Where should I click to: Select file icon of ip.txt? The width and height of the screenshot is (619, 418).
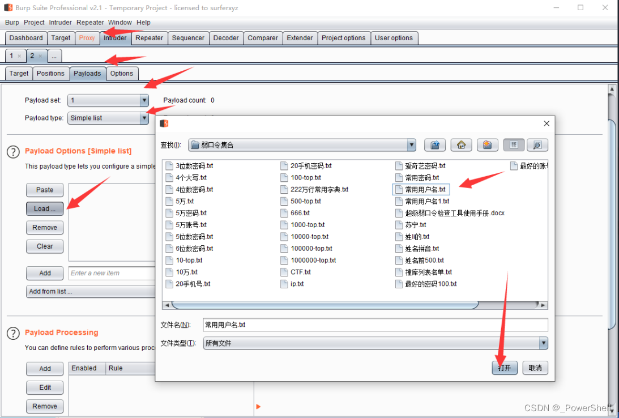click(x=284, y=284)
